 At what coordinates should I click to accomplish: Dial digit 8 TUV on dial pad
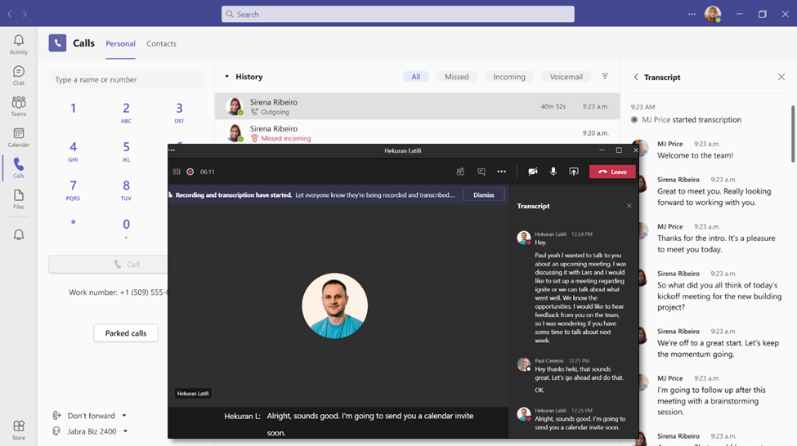point(126,190)
